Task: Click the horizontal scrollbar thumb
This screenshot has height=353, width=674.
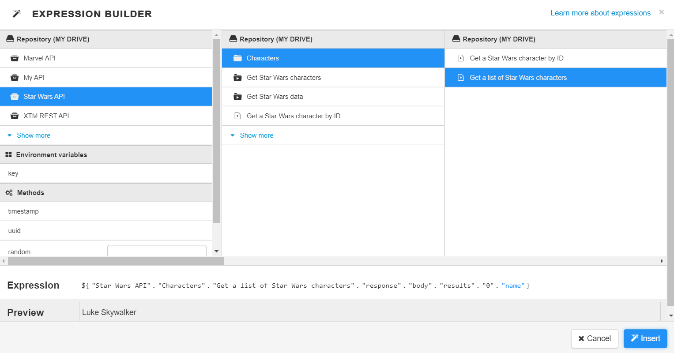Action: pyautogui.click(x=116, y=261)
